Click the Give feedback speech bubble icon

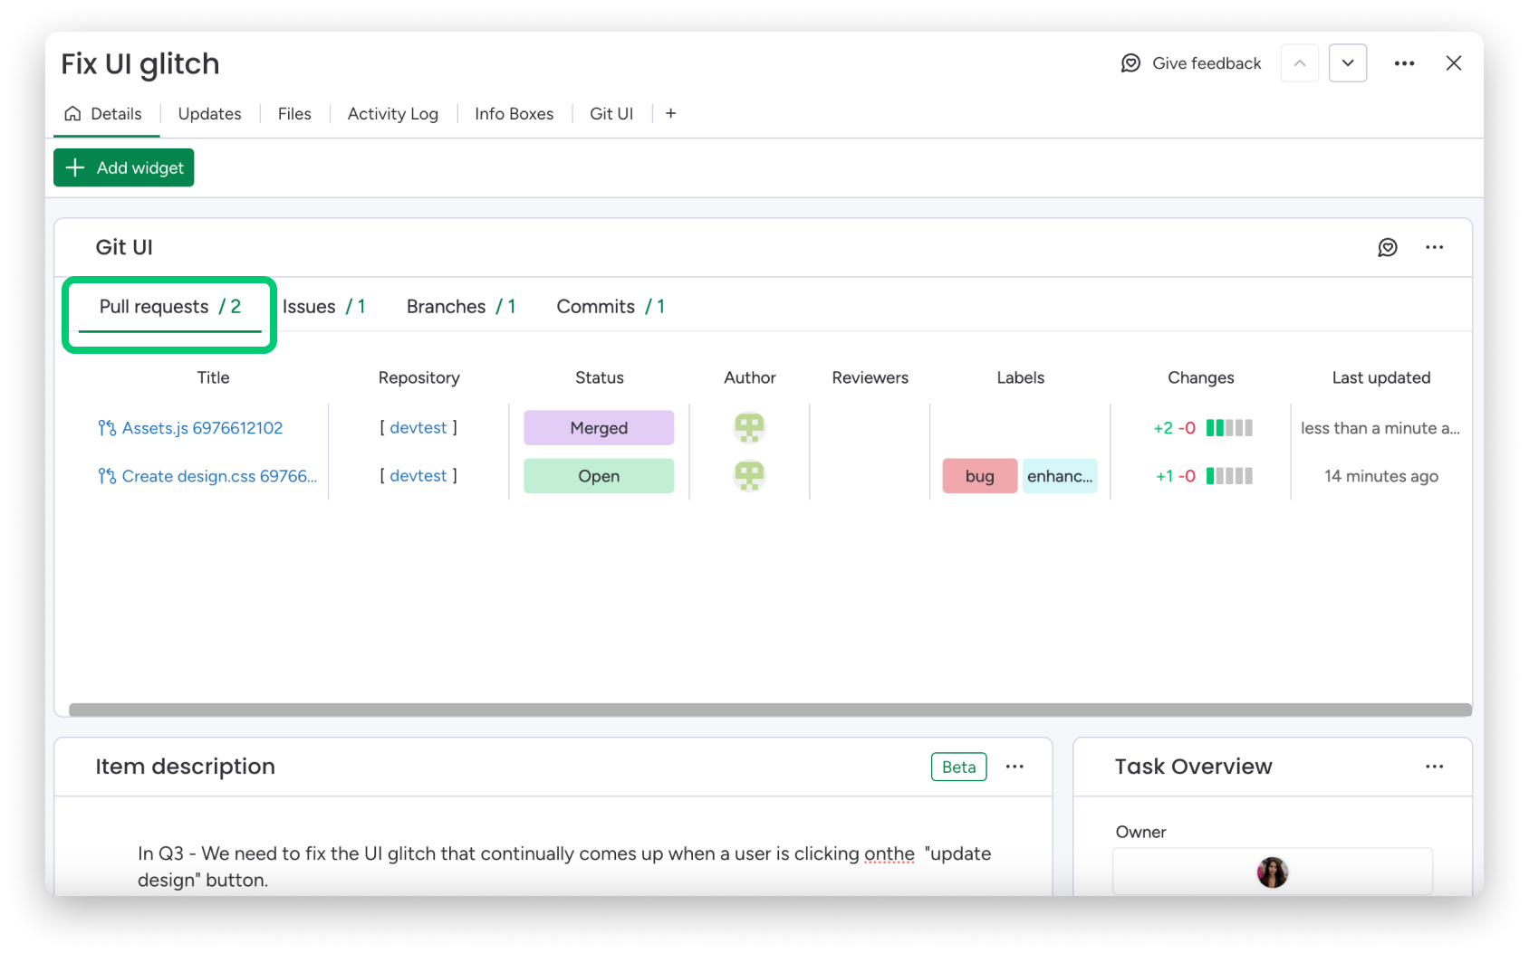pos(1130,63)
